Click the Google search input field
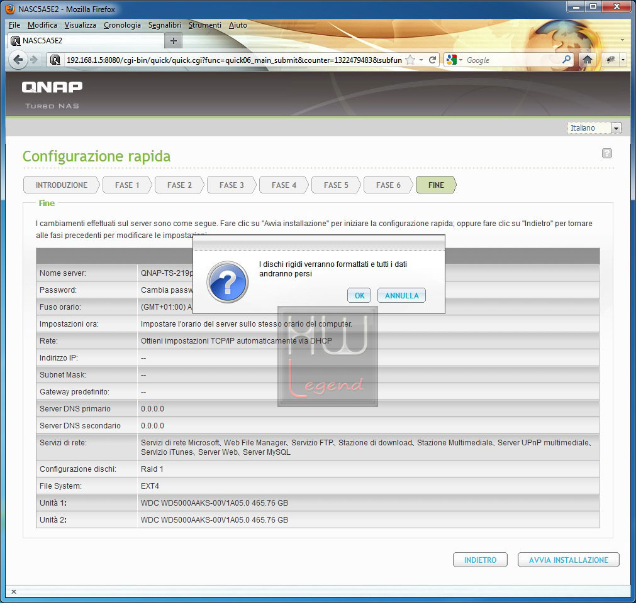 click(x=512, y=60)
